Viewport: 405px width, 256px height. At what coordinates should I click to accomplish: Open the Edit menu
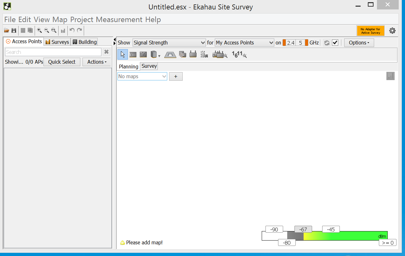tap(25, 20)
